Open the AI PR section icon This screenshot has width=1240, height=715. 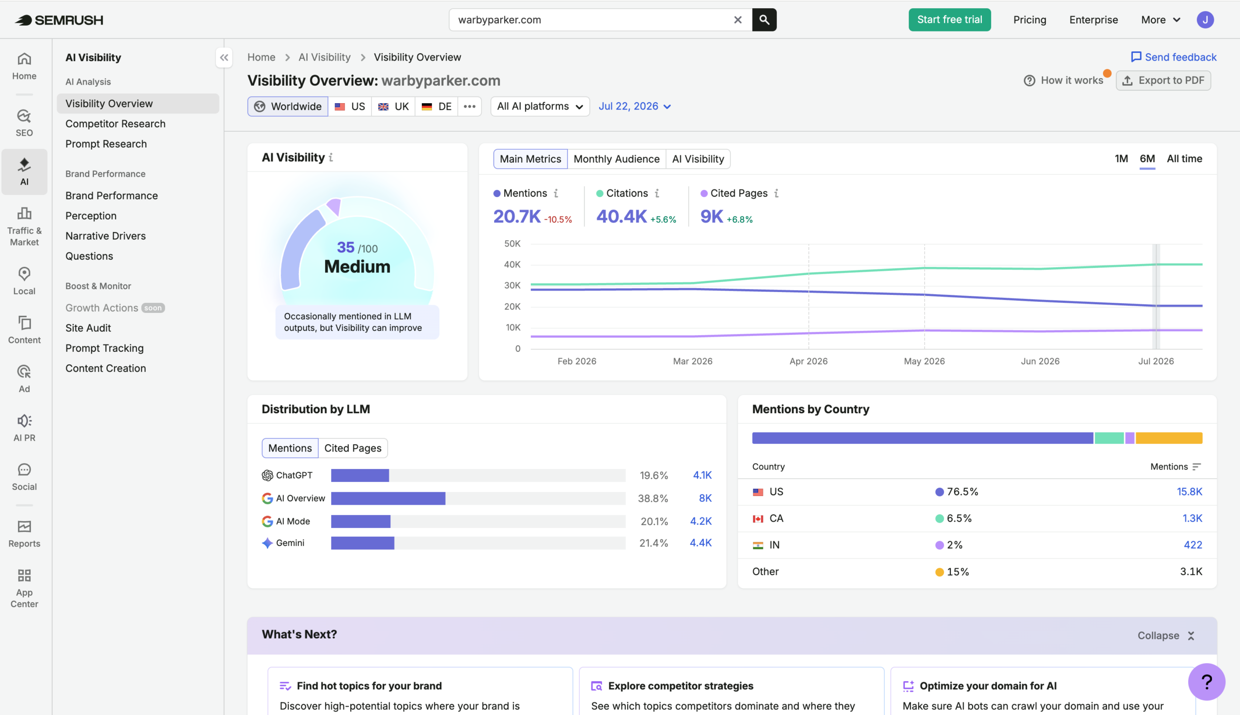(x=24, y=428)
